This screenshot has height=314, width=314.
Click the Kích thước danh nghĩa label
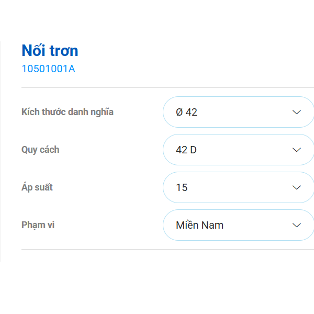tap(68, 112)
